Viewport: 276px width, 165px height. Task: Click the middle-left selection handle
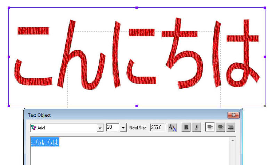tap(9, 57)
